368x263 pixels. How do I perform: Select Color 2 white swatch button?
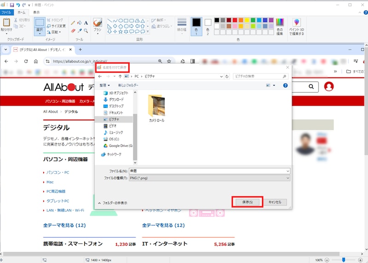[208, 27]
